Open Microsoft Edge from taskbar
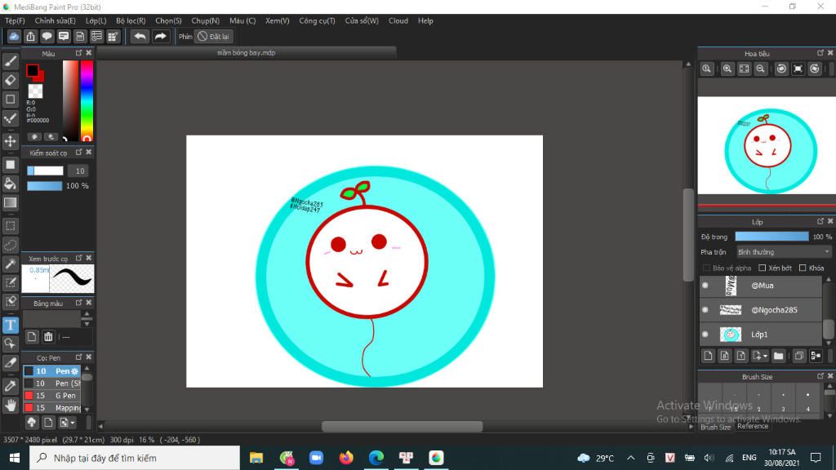The image size is (836, 470). coord(376,458)
